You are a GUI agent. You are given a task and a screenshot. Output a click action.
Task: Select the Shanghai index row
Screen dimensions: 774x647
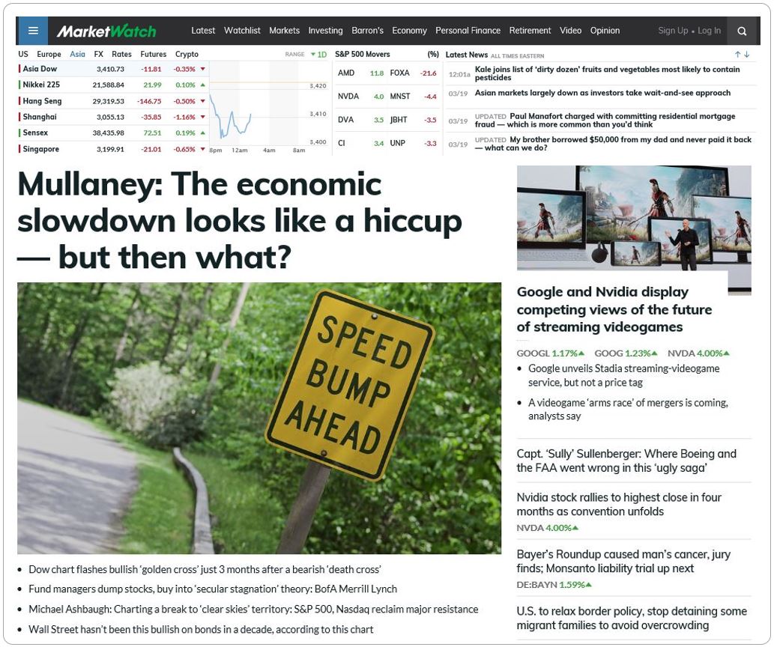pos(112,117)
